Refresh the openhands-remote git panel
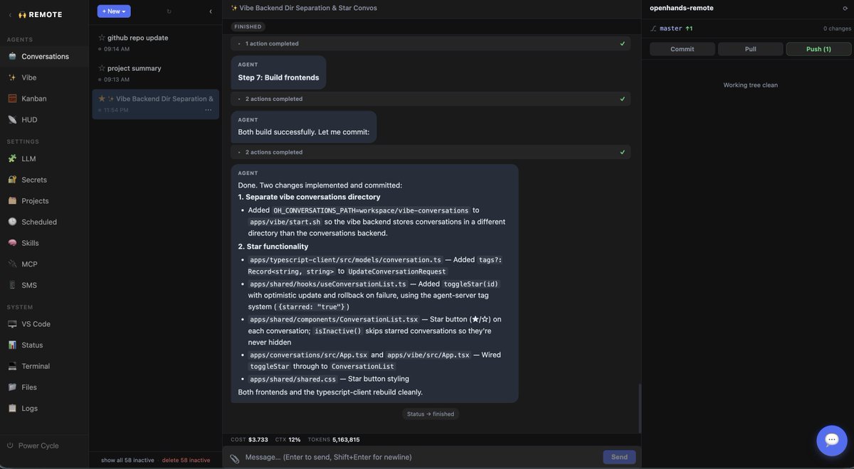The image size is (854, 469). [845, 9]
